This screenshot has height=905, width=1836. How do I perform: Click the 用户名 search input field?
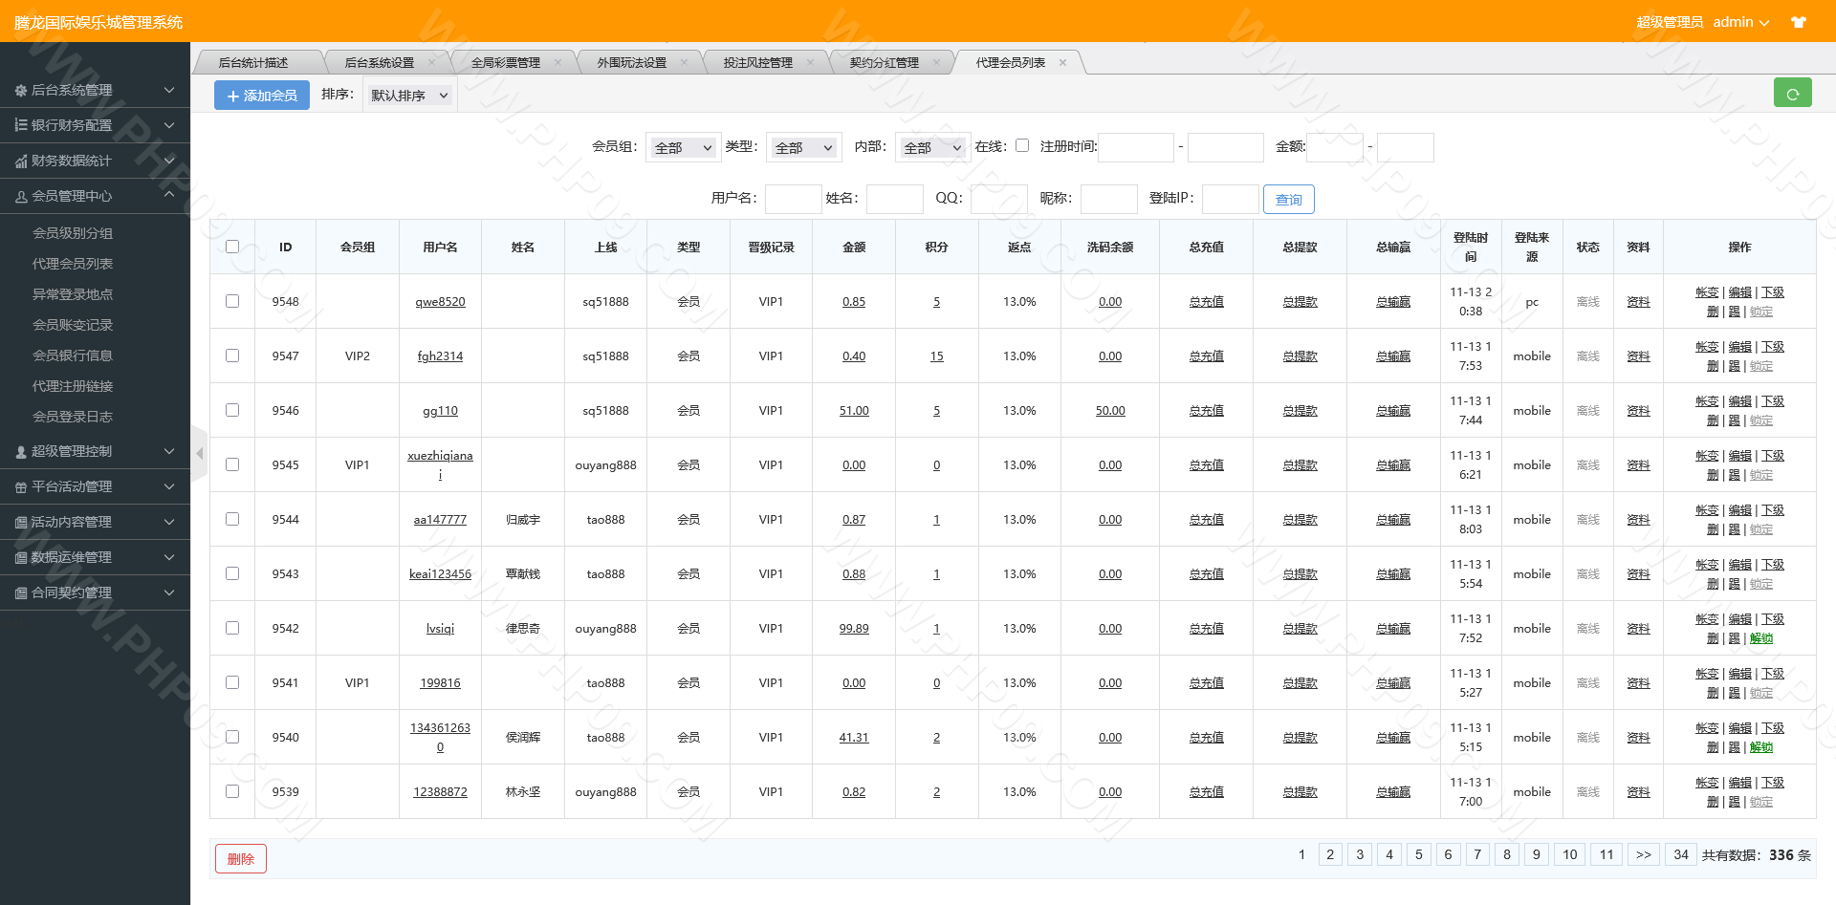tap(793, 199)
